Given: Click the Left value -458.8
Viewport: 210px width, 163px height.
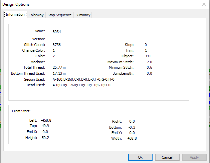Looking at the screenshot, I should click(x=46, y=120).
